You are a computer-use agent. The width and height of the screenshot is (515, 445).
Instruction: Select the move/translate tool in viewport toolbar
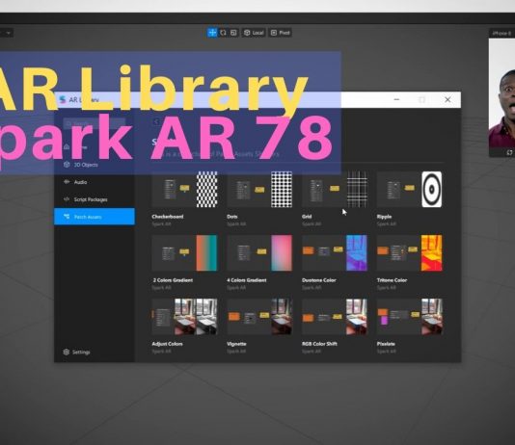212,33
